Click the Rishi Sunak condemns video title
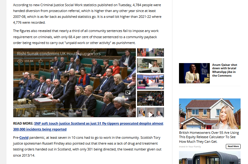The height and width of the screenshot is (164, 248). [59, 54]
